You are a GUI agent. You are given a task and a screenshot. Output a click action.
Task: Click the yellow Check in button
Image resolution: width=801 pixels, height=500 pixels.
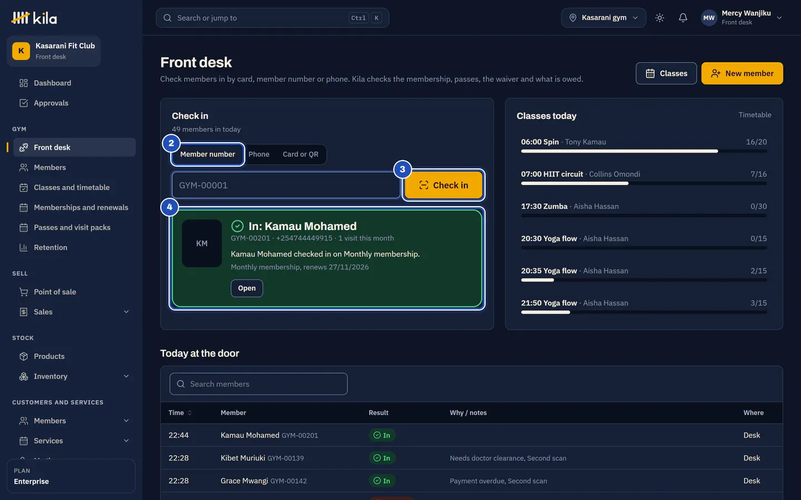(x=443, y=185)
